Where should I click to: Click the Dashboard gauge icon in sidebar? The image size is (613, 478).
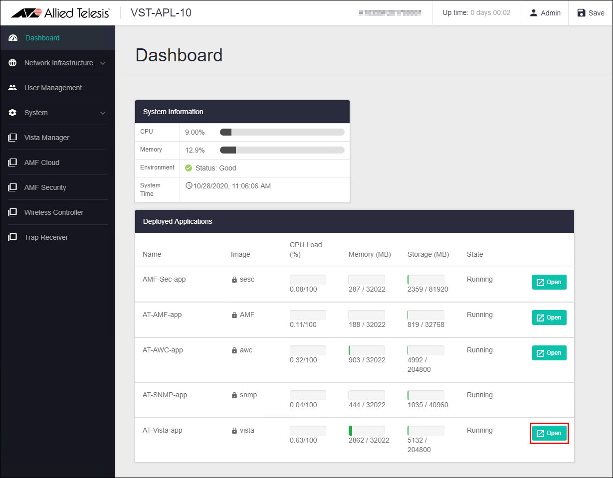pos(13,38)
